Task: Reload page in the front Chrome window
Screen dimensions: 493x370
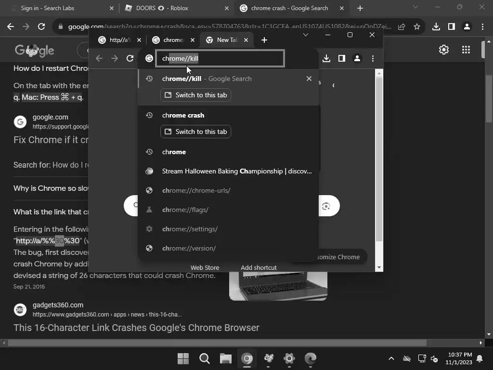Action: pyautogui.click(x=130, y=58)
